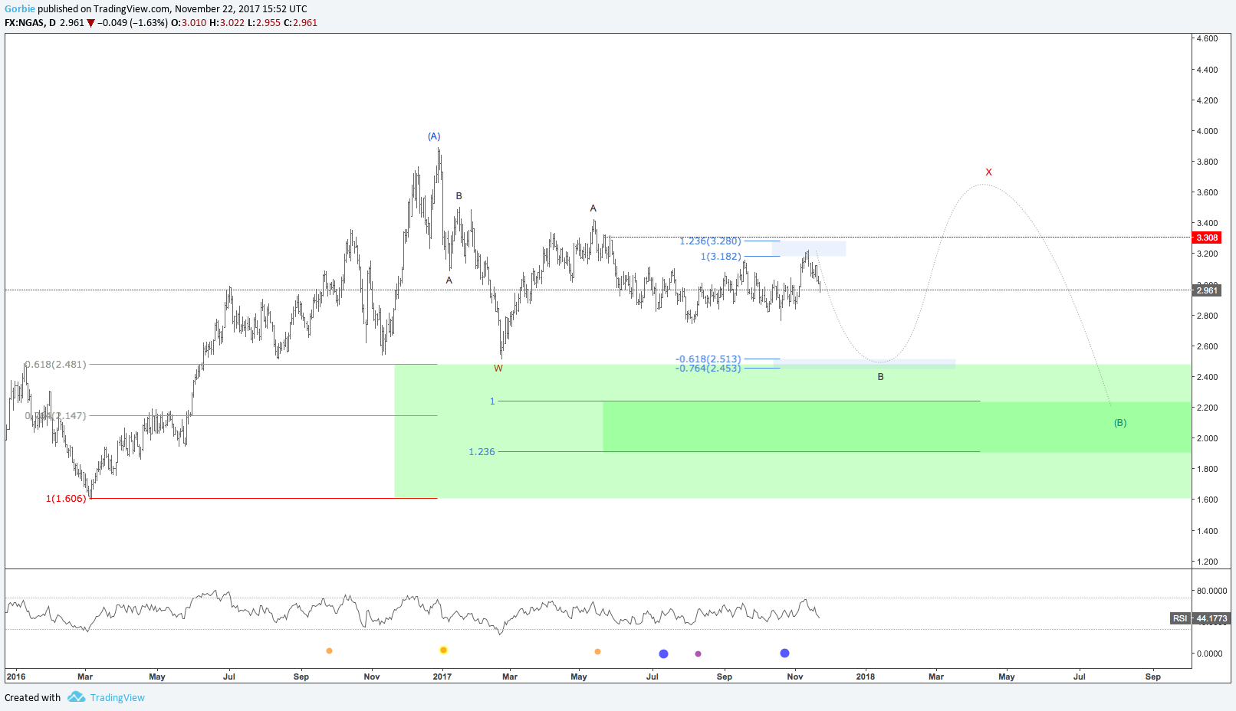The height and width of the screenshot is (711, 1236).
Task: Open the Gorbie author profile link
Action: coord(20,9)
